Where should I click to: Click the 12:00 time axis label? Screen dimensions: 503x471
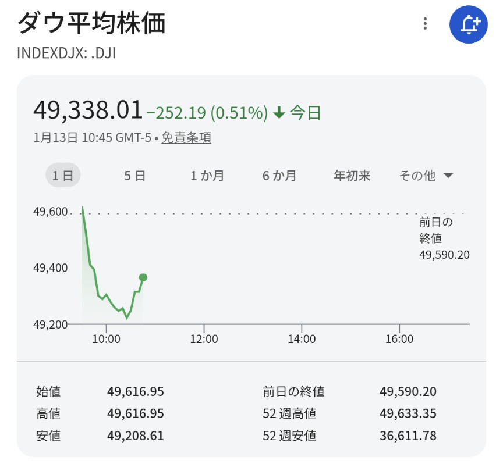203,339
